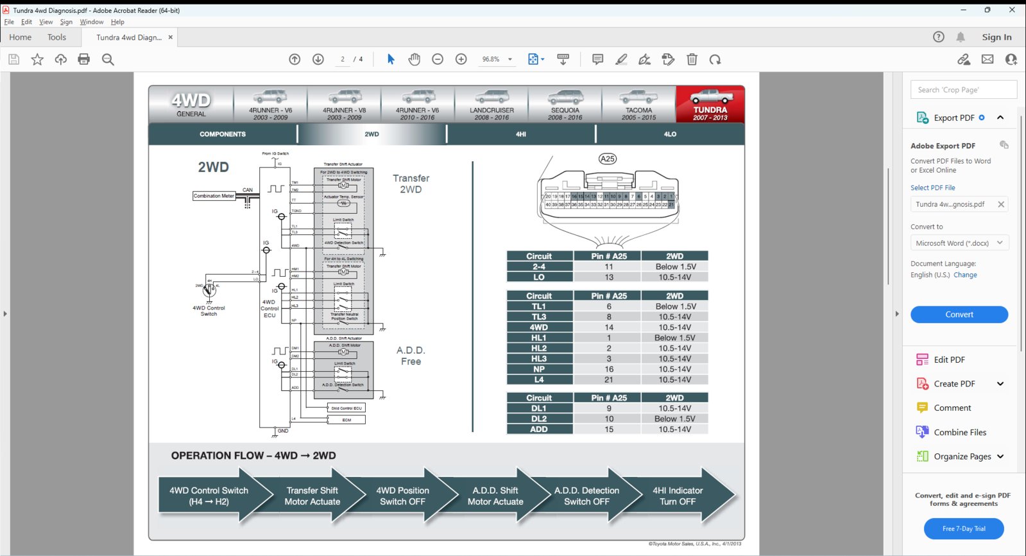
Task: Open the help question mark icon
Action: tap(939, 37)
